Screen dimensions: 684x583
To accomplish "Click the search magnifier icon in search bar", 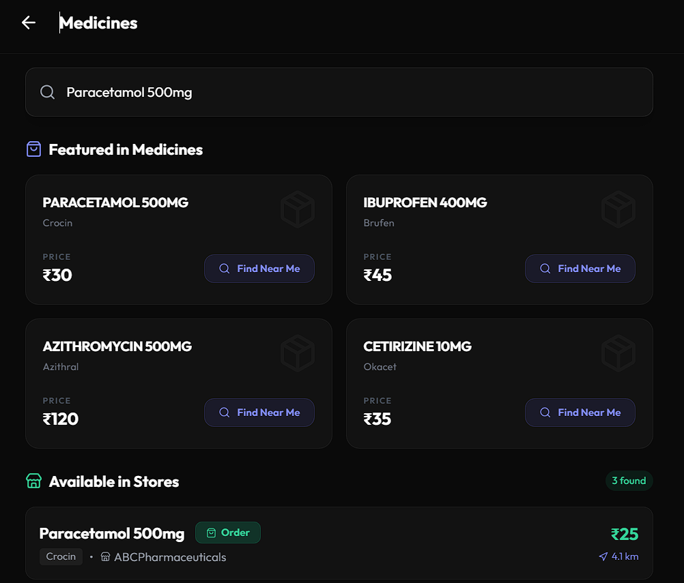I will (46, 91).
